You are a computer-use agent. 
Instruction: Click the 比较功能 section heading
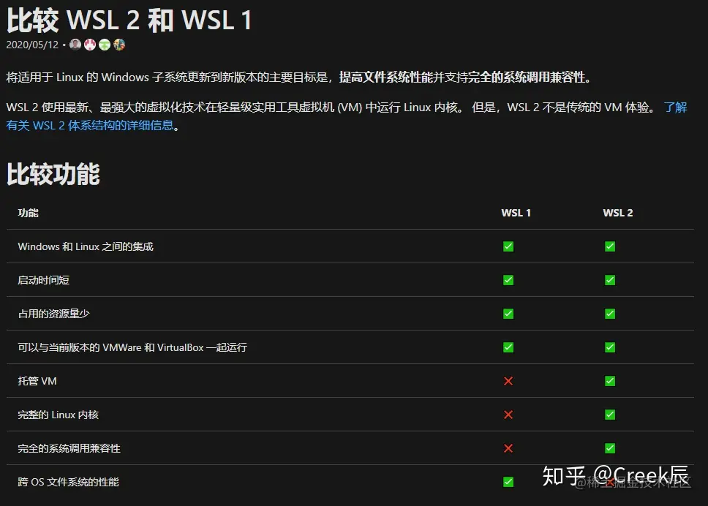(53, 174)
